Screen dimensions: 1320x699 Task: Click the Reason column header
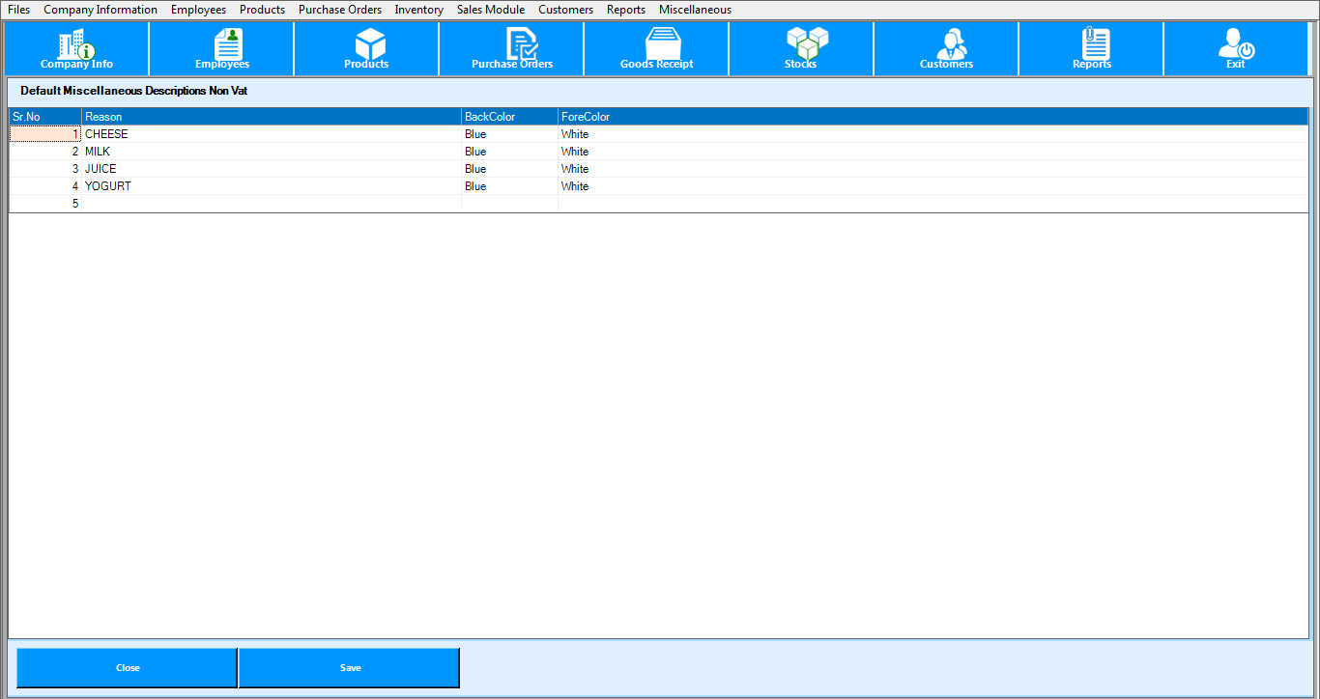click(272, 116)
